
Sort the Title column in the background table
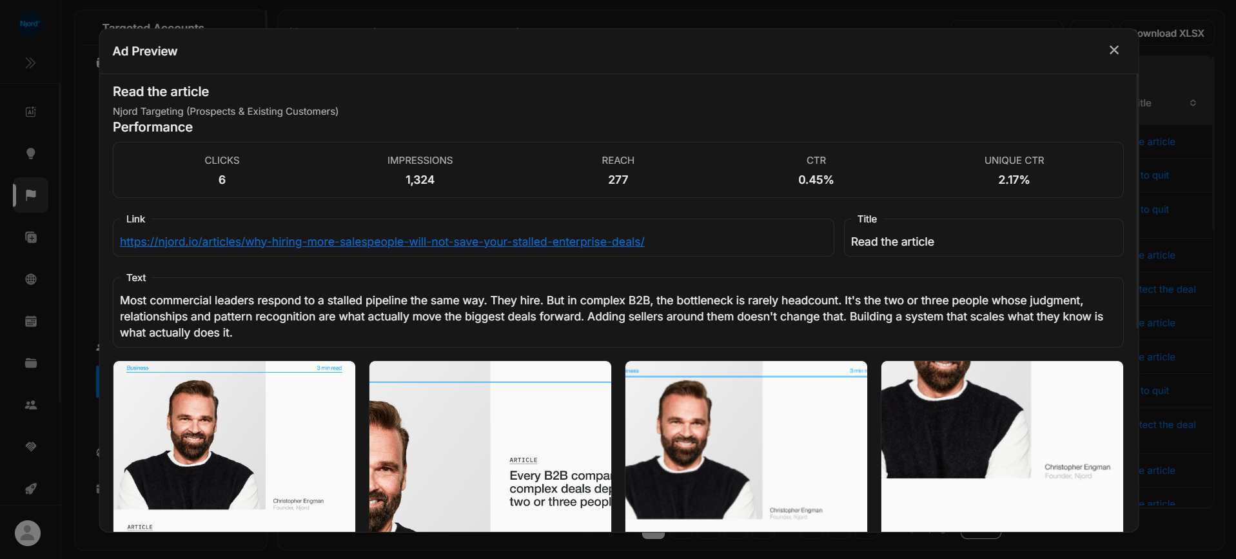point(1193,103)
